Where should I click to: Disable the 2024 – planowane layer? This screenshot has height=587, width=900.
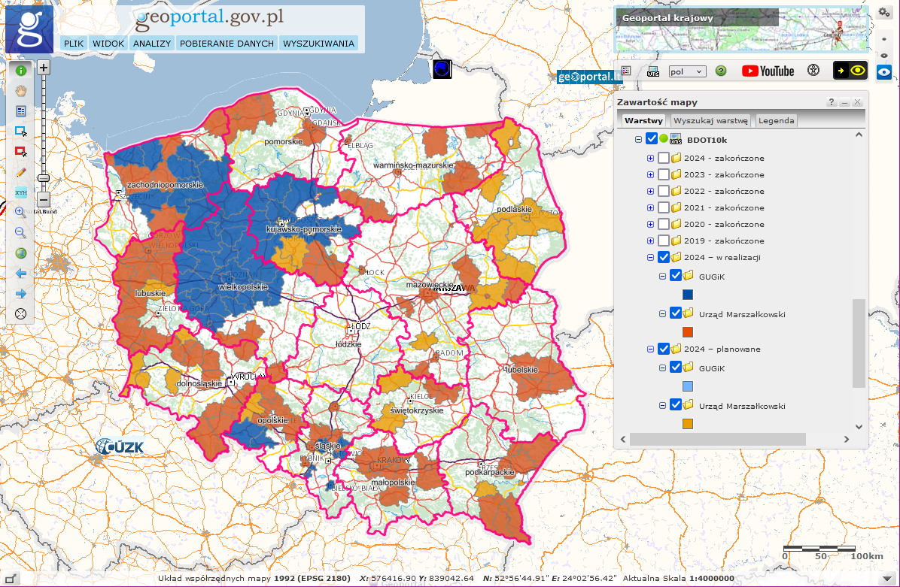[x=664, y=349]
